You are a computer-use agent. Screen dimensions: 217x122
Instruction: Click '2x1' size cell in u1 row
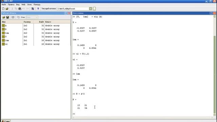25,44
